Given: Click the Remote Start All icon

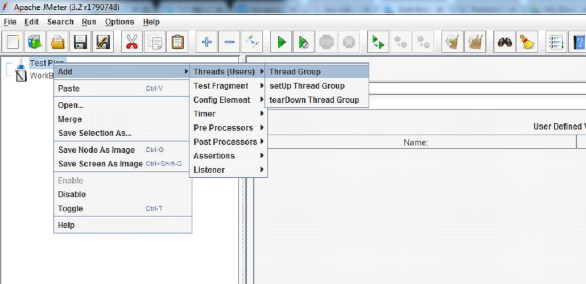Looking at the screenshot, I should (x=378, y=42).
